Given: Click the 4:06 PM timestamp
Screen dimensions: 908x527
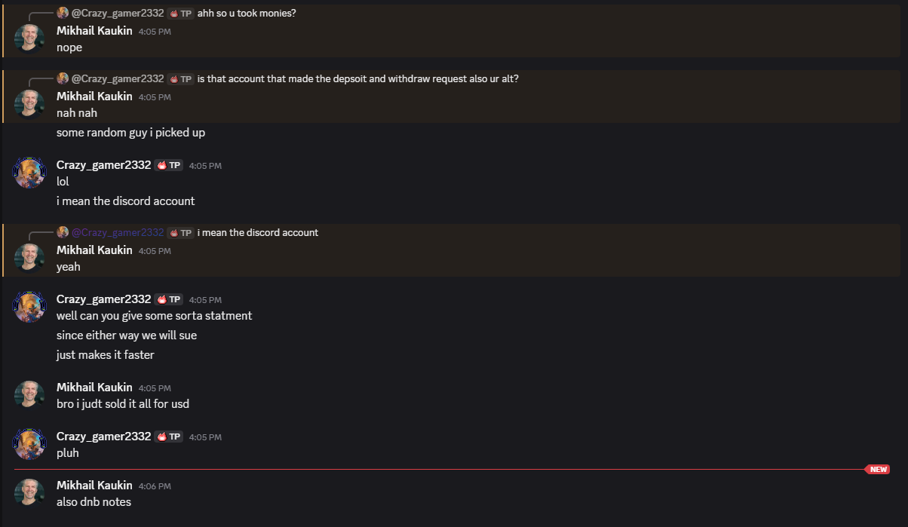Looking at the screenshot, I should pos(154,486).
